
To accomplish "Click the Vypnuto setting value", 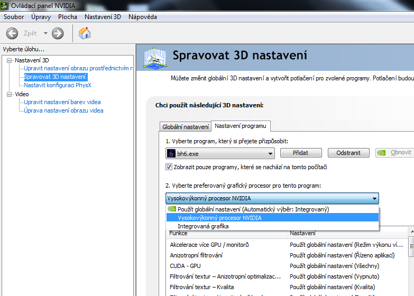I will pos(334,276).
